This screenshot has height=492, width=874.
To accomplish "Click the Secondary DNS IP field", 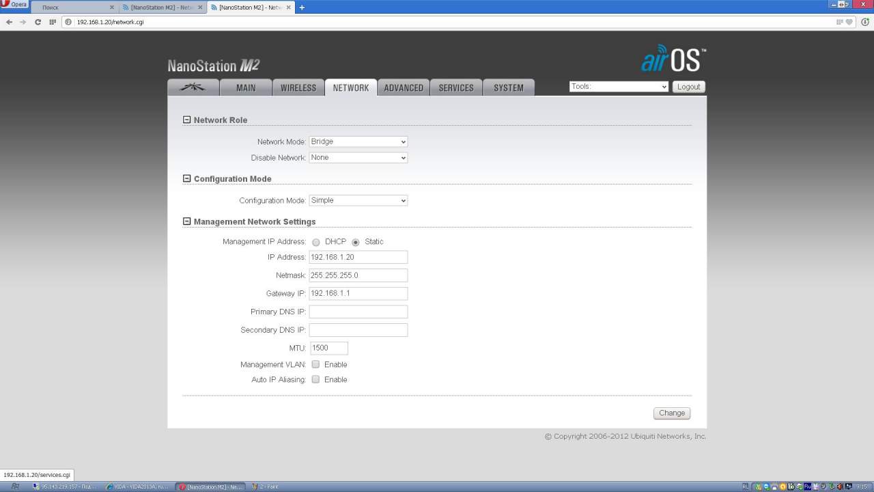I will click(358, 330).
